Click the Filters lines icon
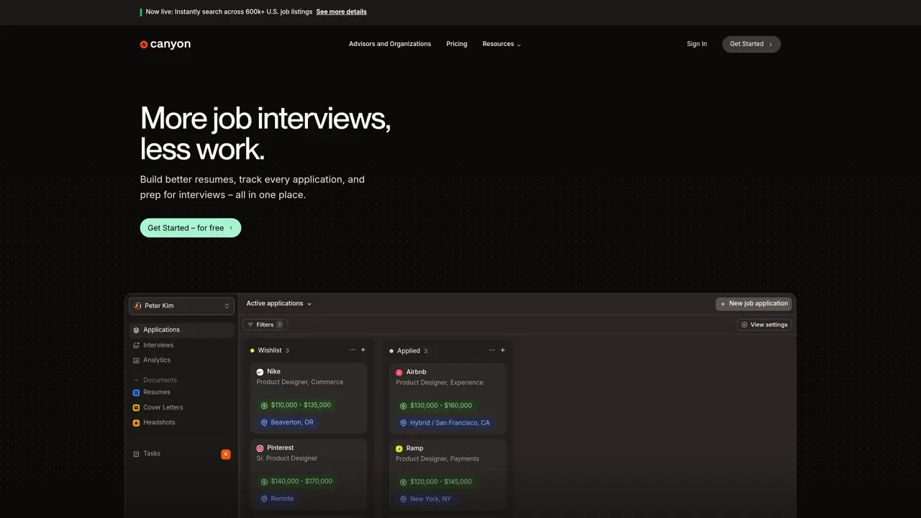921x518 pixels. tap(250, 325)
